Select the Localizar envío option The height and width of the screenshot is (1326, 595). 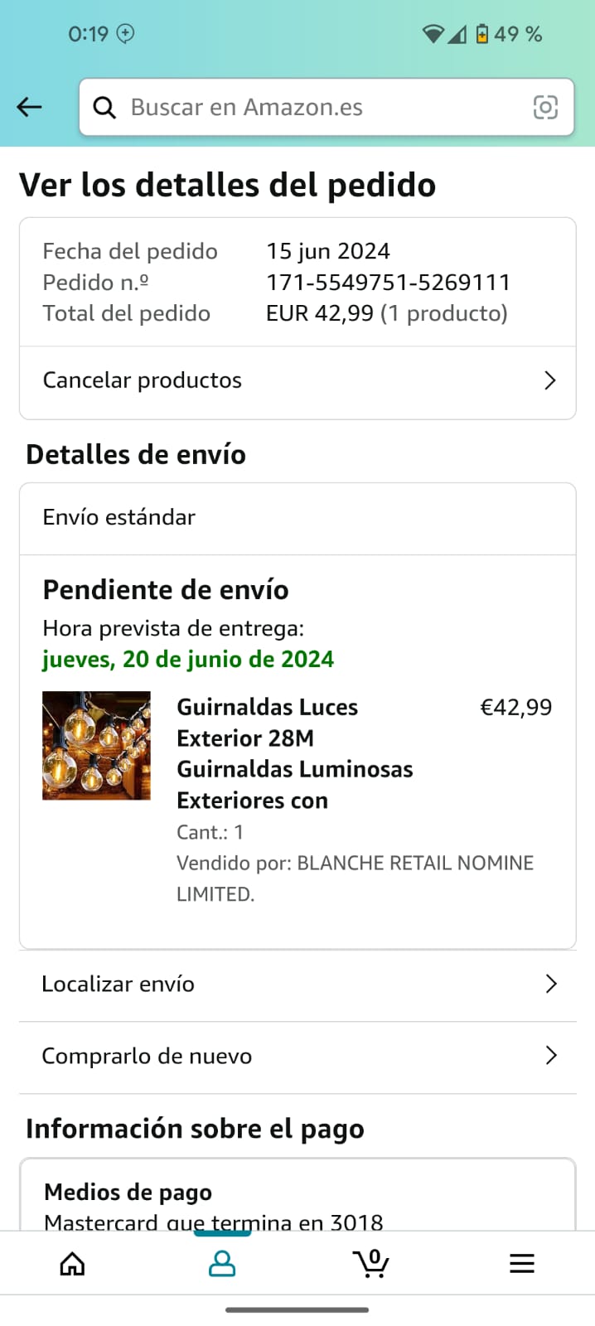pos(297,985)
